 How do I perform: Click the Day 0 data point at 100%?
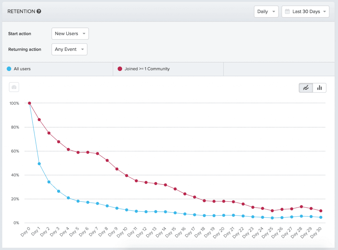click(x=29, y=103)
